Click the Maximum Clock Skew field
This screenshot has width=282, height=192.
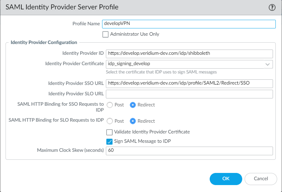pyautogui.click(x=189, y=151)
